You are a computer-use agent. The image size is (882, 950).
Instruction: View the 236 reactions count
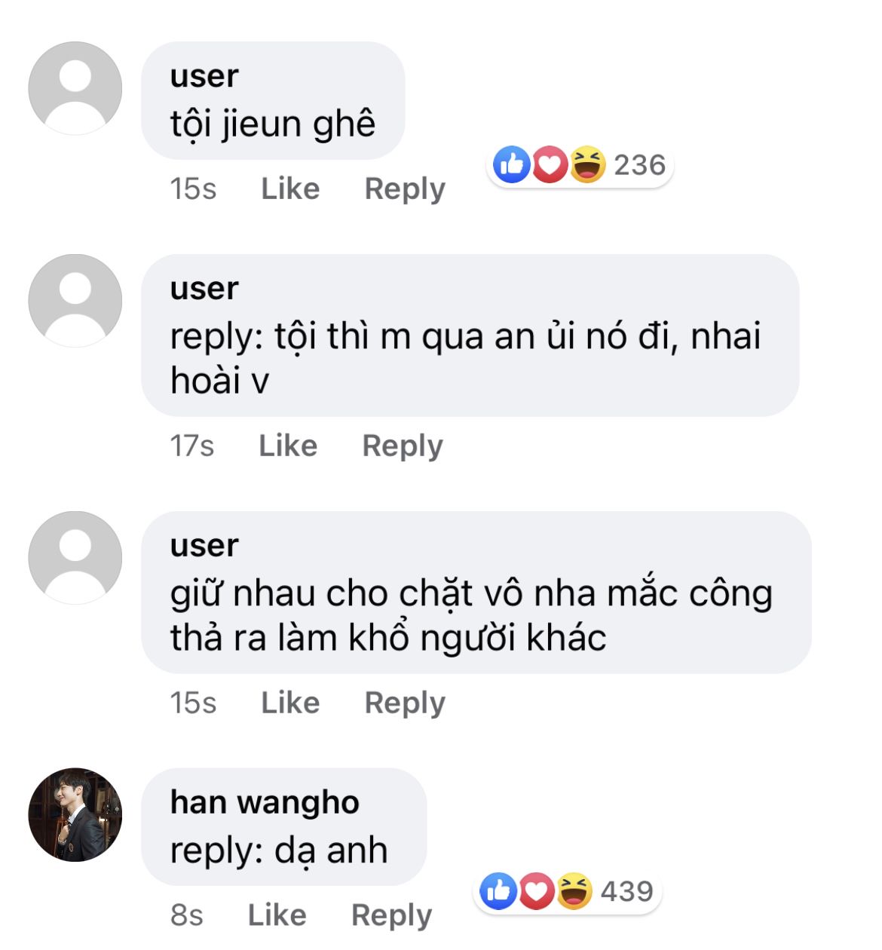pos(639,165)
